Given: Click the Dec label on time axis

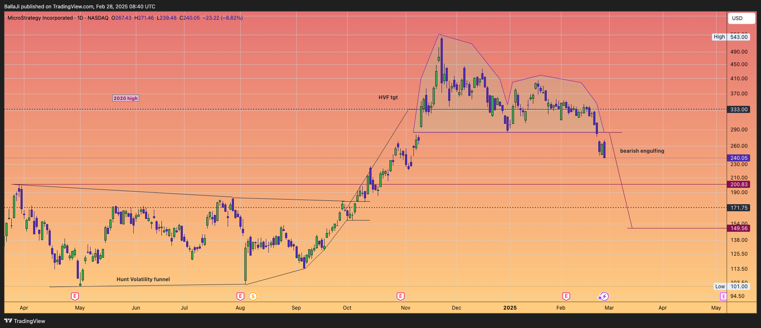Looking at the screenshot, I should tap(457, 308).
